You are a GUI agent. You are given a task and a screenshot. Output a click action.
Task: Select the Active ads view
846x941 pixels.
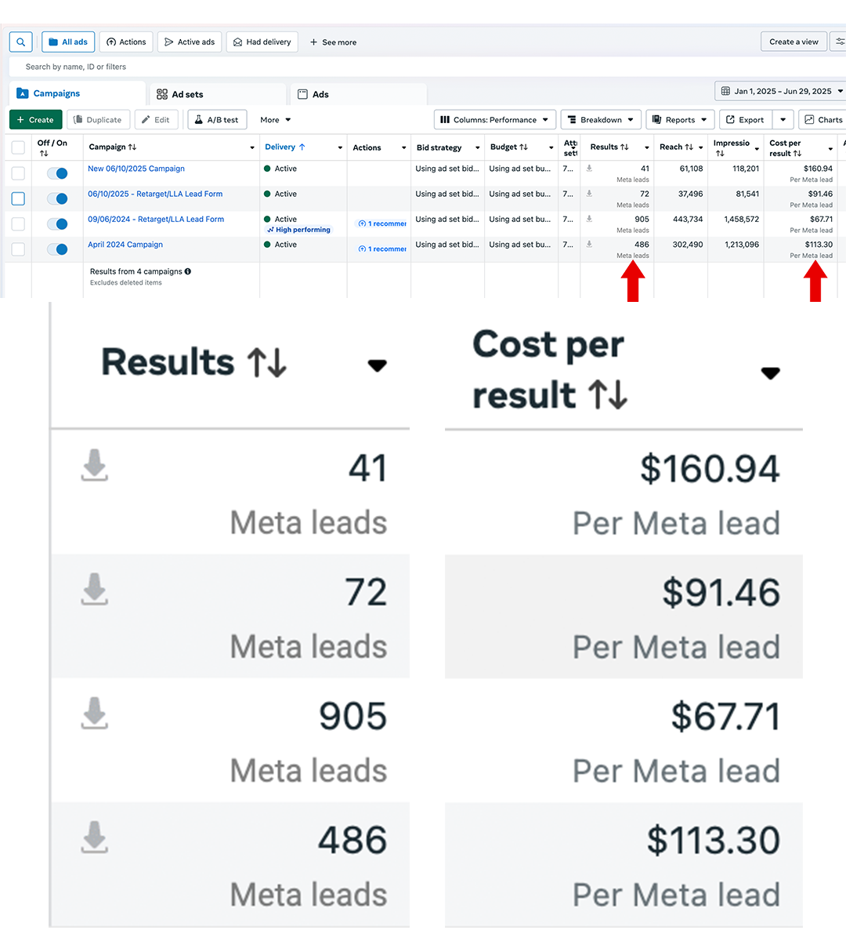[190, 42]
